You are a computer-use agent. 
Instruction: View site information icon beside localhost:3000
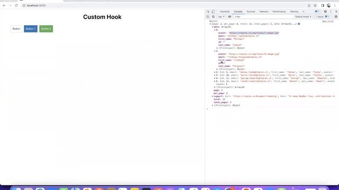pyautogui.click(x=24, y=5)
